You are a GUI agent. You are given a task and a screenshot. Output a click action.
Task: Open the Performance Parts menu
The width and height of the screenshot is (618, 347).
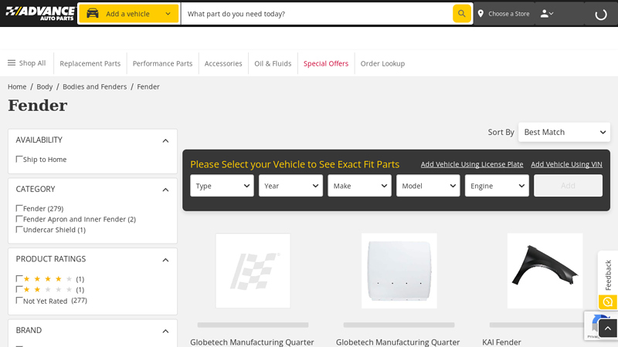point(162,63)
